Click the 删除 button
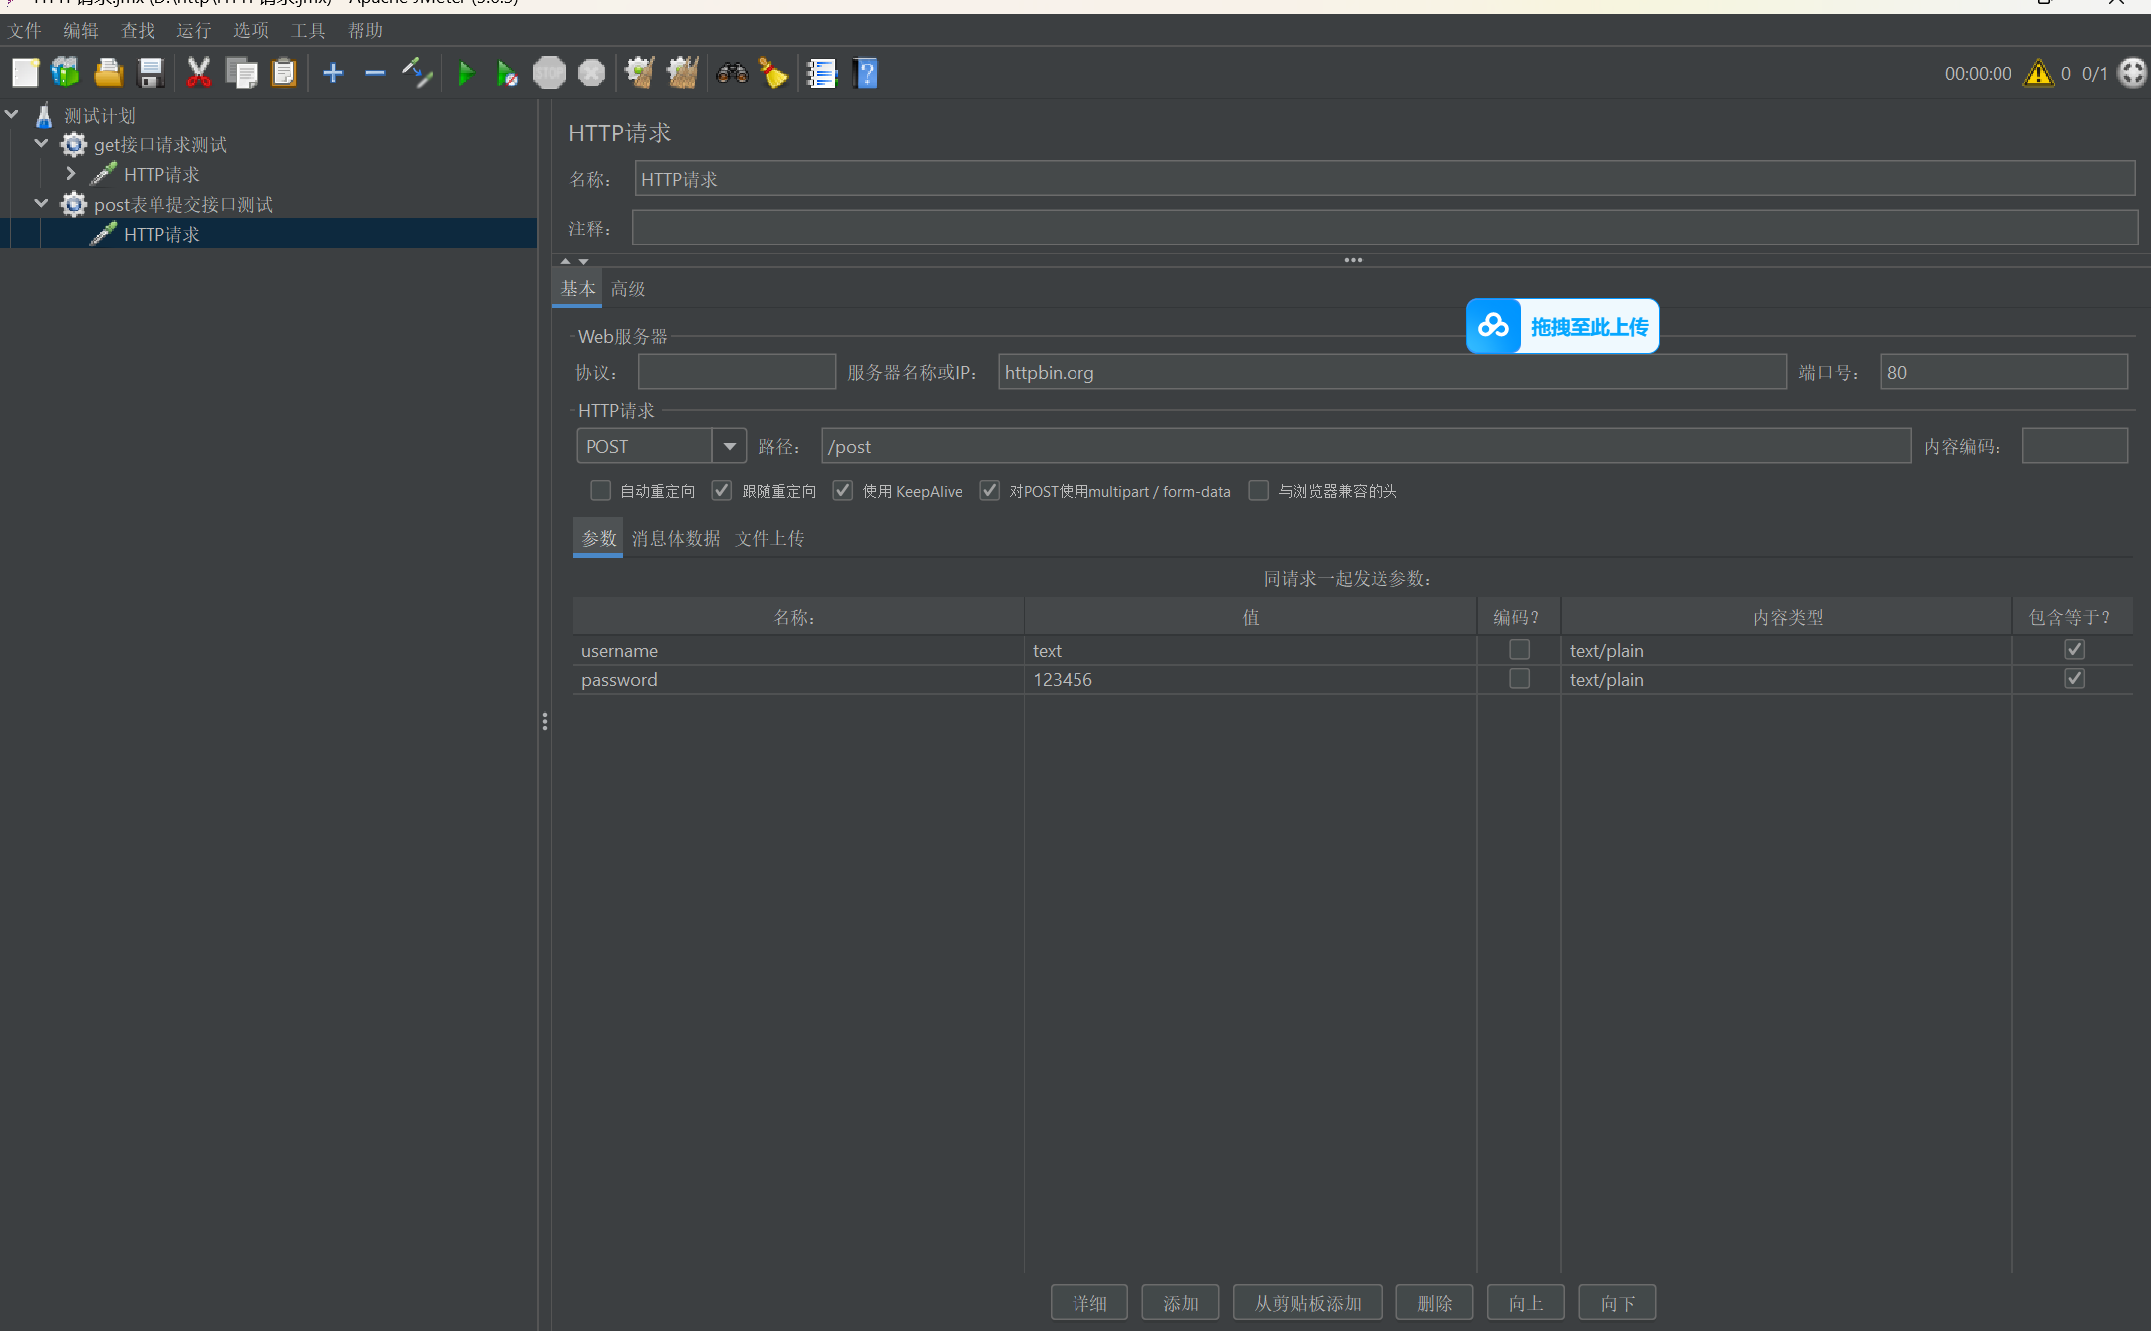Viewport: 2151px width, 1331px height. [1434, 1302]
